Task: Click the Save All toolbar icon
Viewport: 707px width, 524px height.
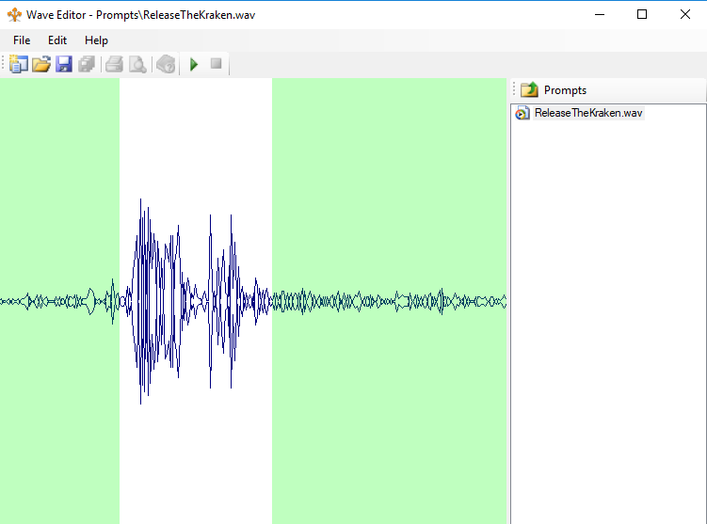Action: [x=87, y=64]
